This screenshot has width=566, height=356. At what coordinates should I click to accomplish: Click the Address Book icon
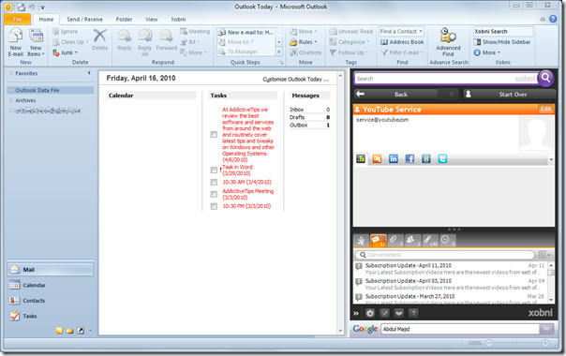[x=384, y=42]
